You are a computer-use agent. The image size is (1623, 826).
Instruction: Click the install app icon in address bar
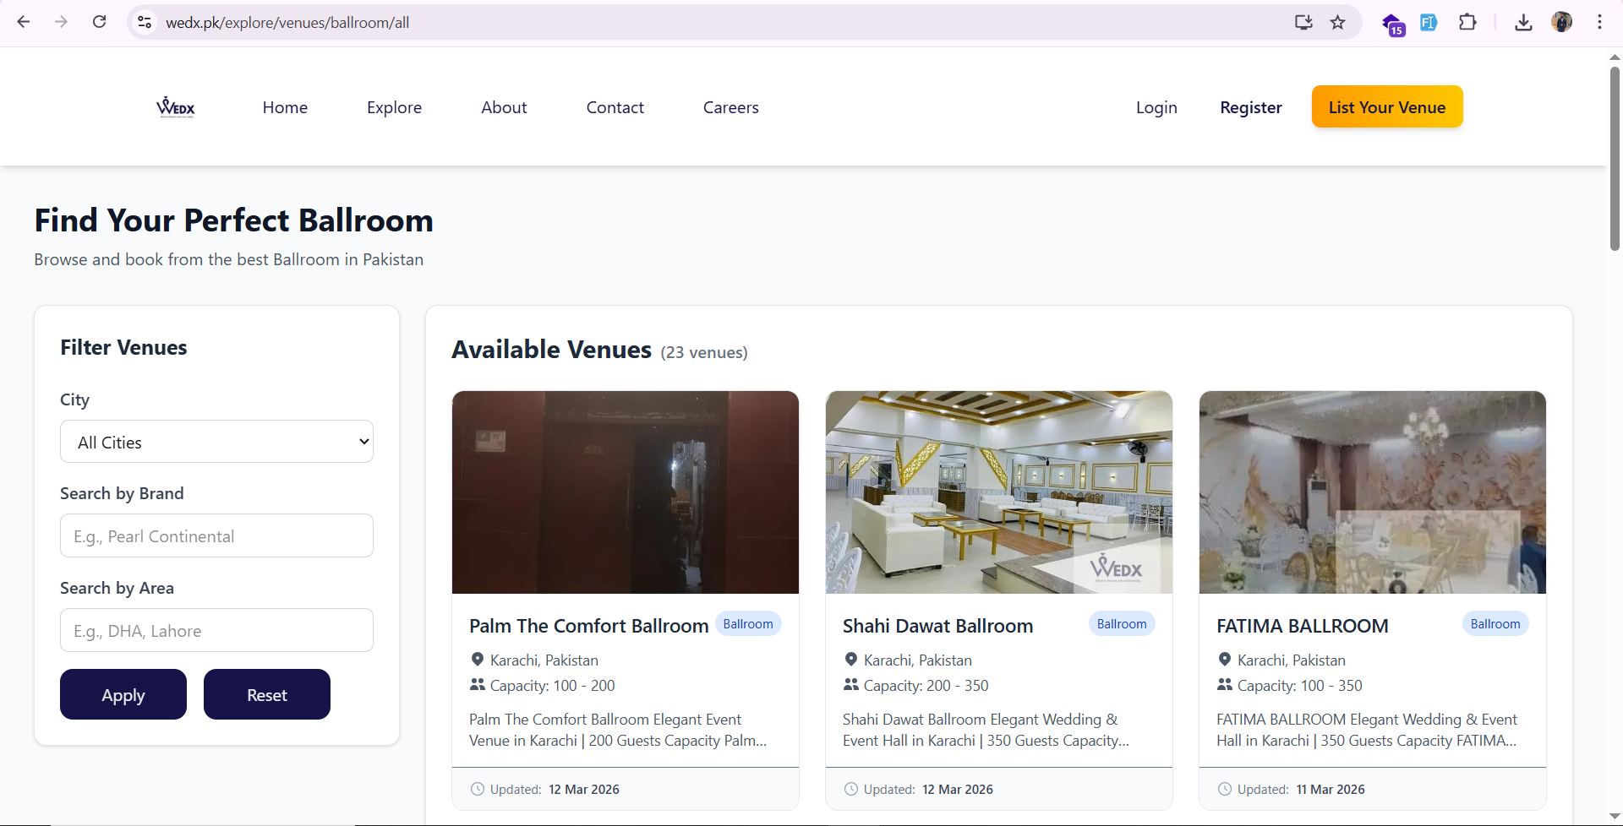[1303, 22]
